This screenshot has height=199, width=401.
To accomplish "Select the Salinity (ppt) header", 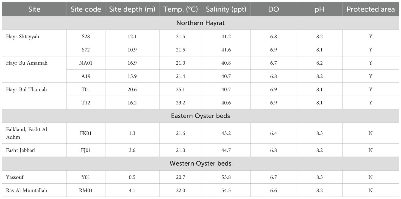I will [x=226, y=9].
